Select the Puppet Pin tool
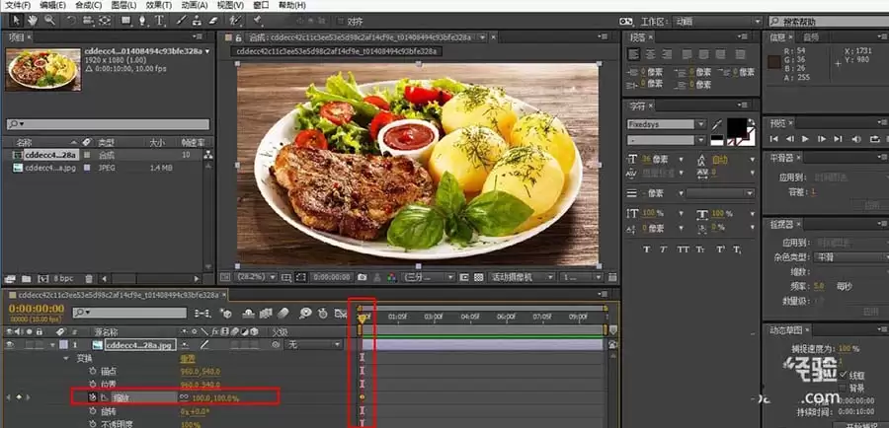Screen dimensions: 889x428 (x=259, y=21)
